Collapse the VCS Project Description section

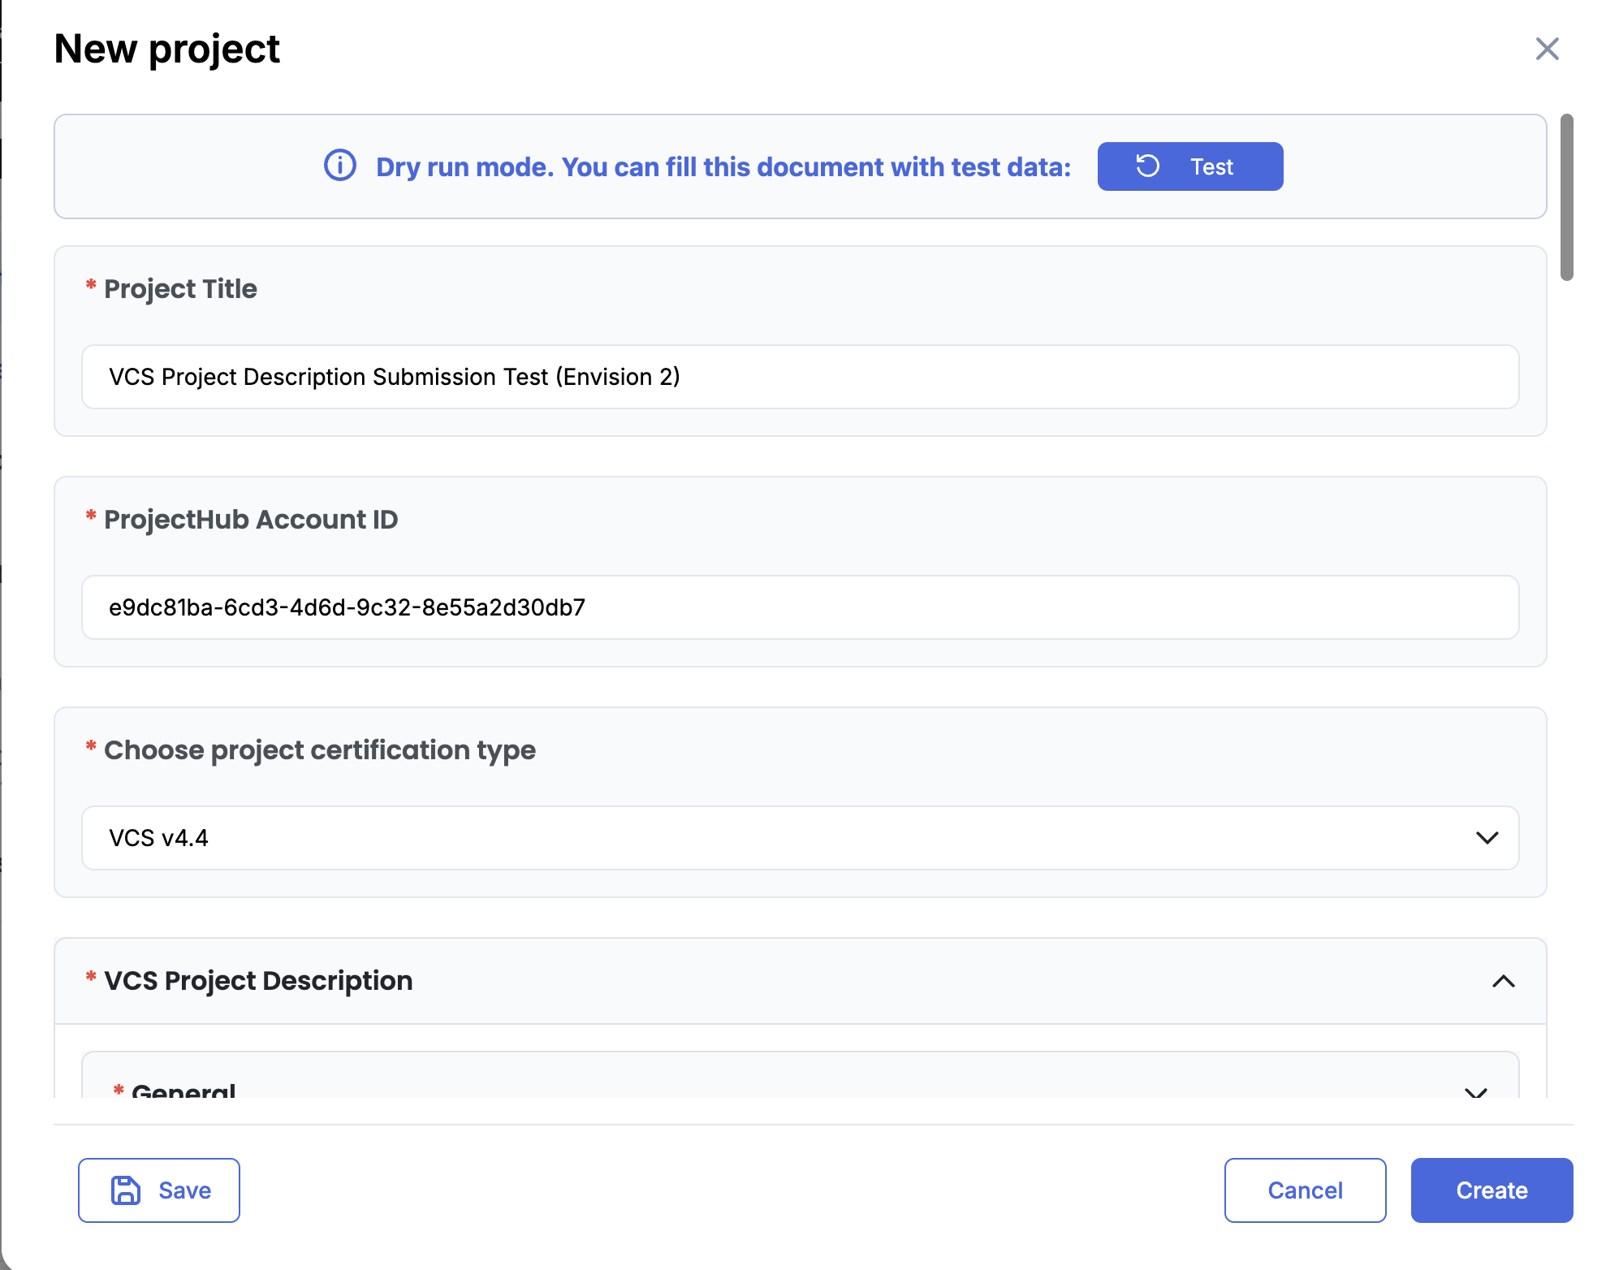1503,981
